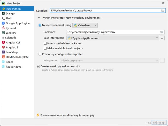This screenshot has height=126, width=168.
Task: Click ellipsis button beside Base interpreter
Action: [x=162, y=38]
